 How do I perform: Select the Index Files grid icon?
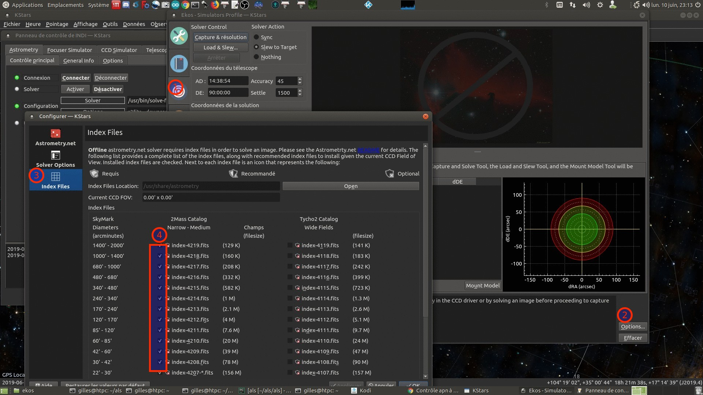(56, 177)
